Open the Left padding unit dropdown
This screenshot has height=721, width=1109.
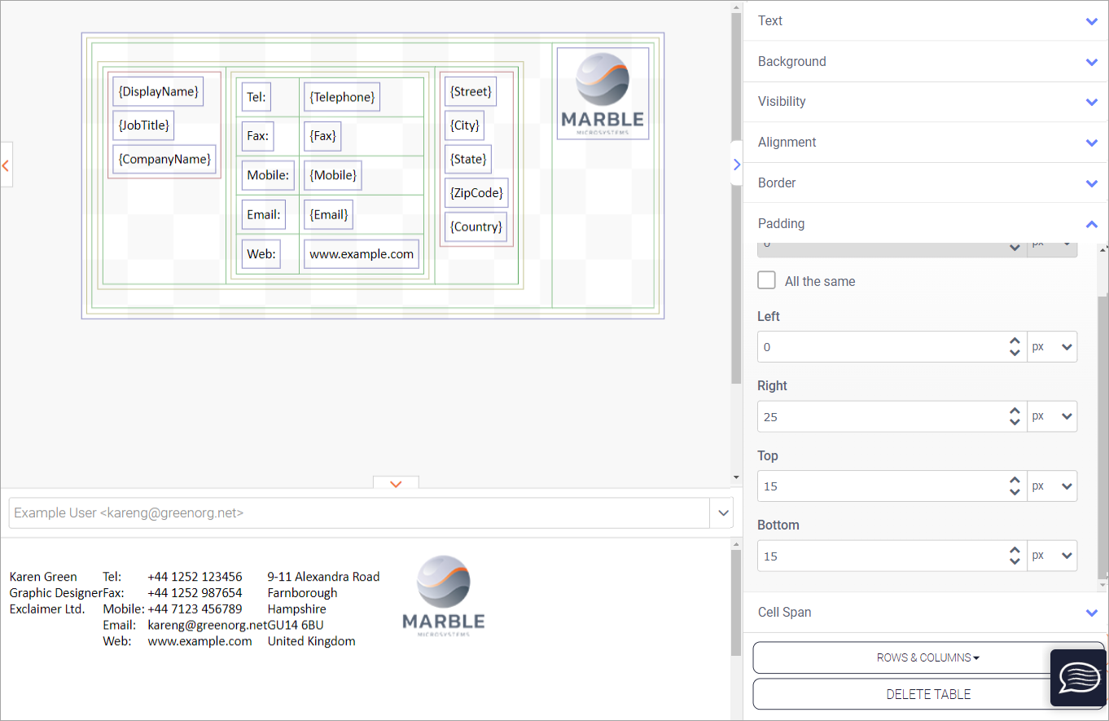point(1052,347)
